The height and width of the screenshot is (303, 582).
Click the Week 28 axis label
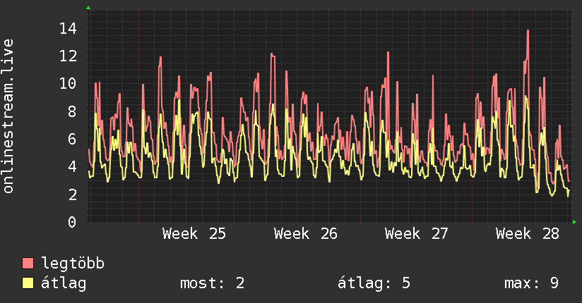[528, 234]
